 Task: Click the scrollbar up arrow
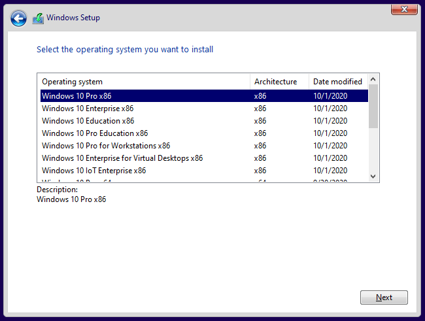coord(373,79)
